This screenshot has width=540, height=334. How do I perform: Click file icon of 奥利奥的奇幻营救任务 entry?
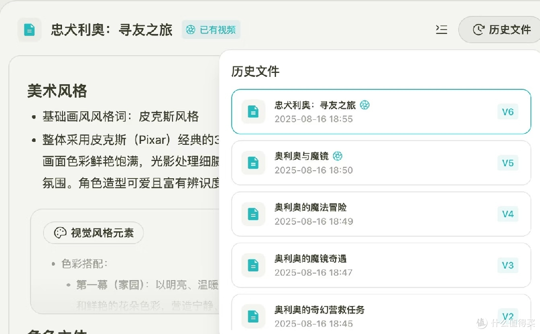[253, 316]
